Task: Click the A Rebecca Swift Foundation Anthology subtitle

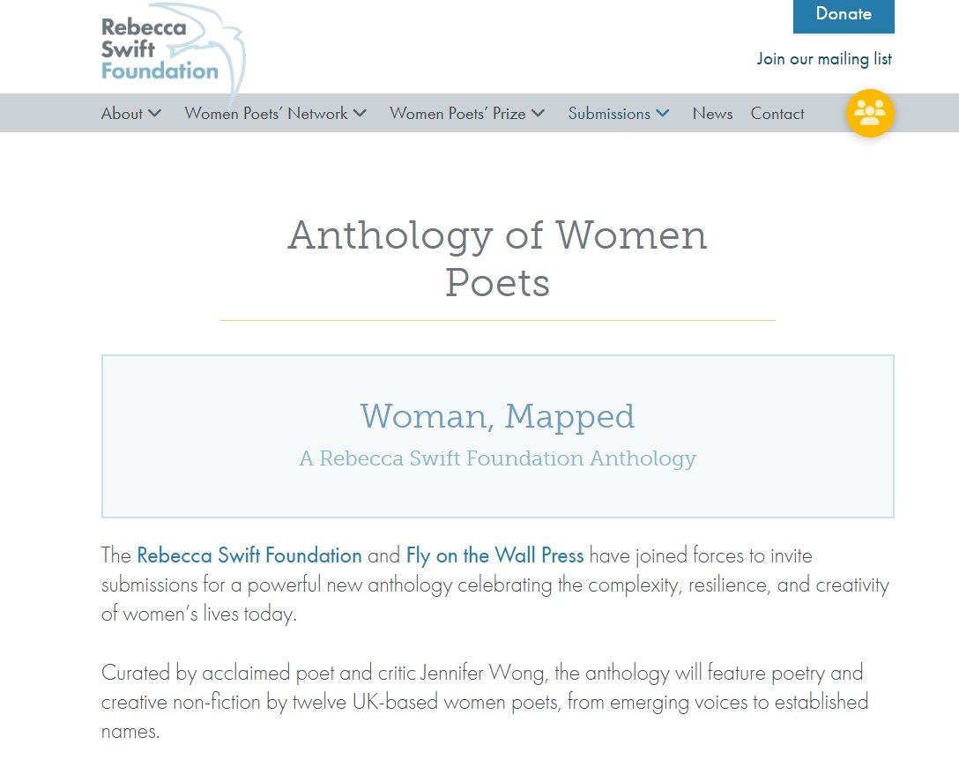Action: click(497, 458)
